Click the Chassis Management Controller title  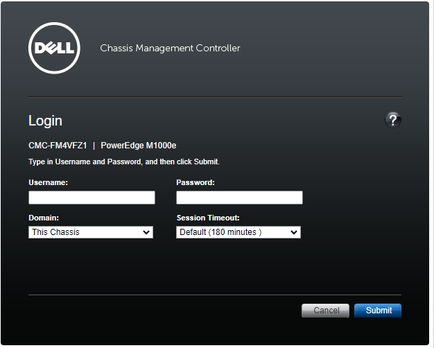[170, 49]
